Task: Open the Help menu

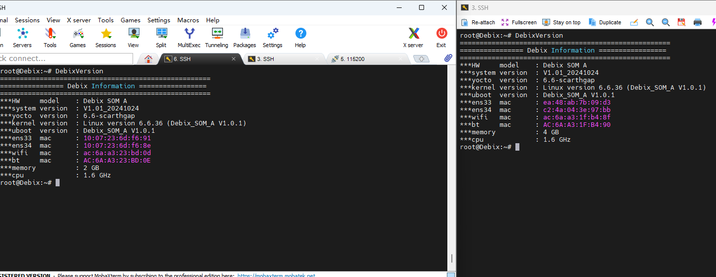Action: point(213,20)
